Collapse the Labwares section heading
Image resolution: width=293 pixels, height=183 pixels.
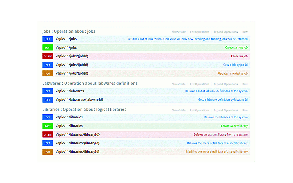(90, 83)
